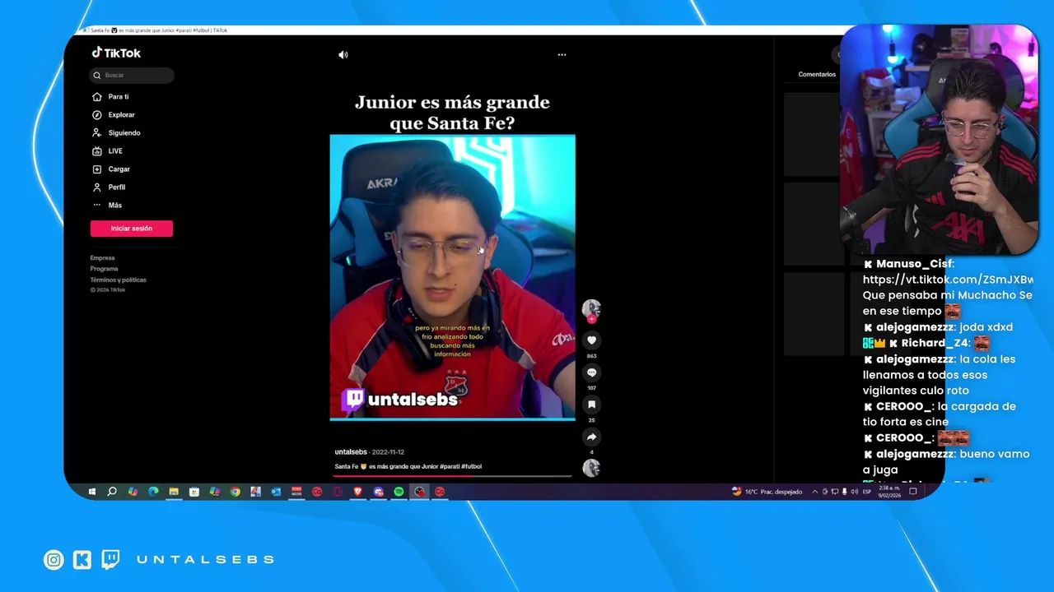The image size is (1054, 592).
Task: Open volume control in system tray
Action: click(x=853, y=492)
